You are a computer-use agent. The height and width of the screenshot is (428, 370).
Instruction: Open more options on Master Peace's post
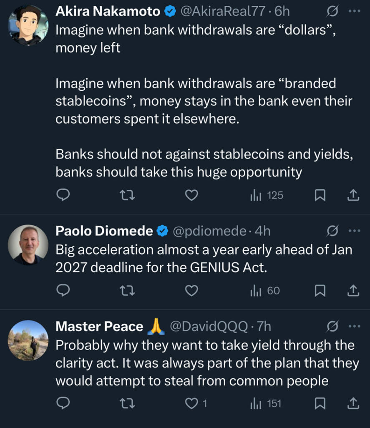[x=354, y=326]
